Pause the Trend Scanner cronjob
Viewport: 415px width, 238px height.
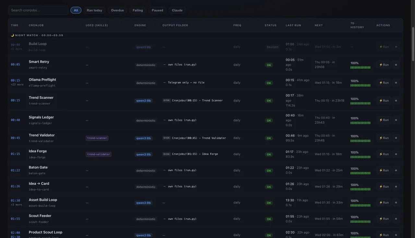click(396, 101)
